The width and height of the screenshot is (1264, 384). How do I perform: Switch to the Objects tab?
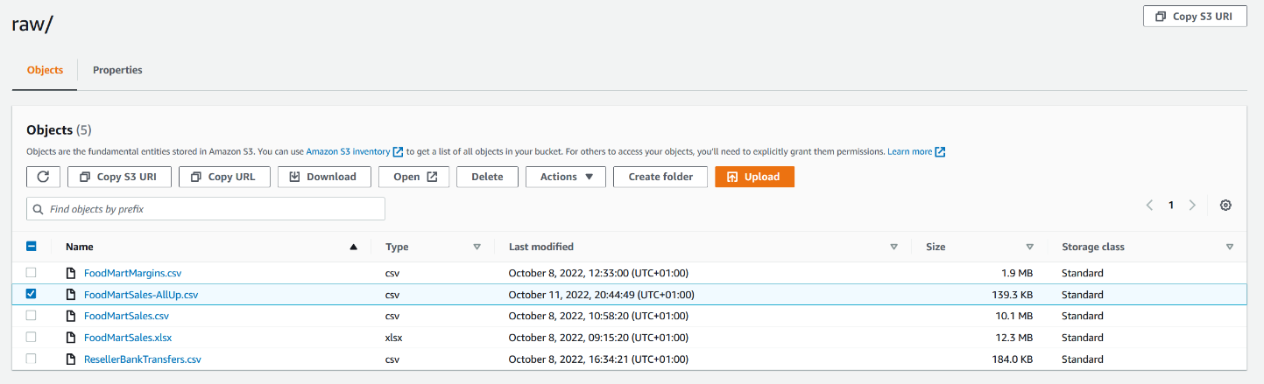(45, 70)
